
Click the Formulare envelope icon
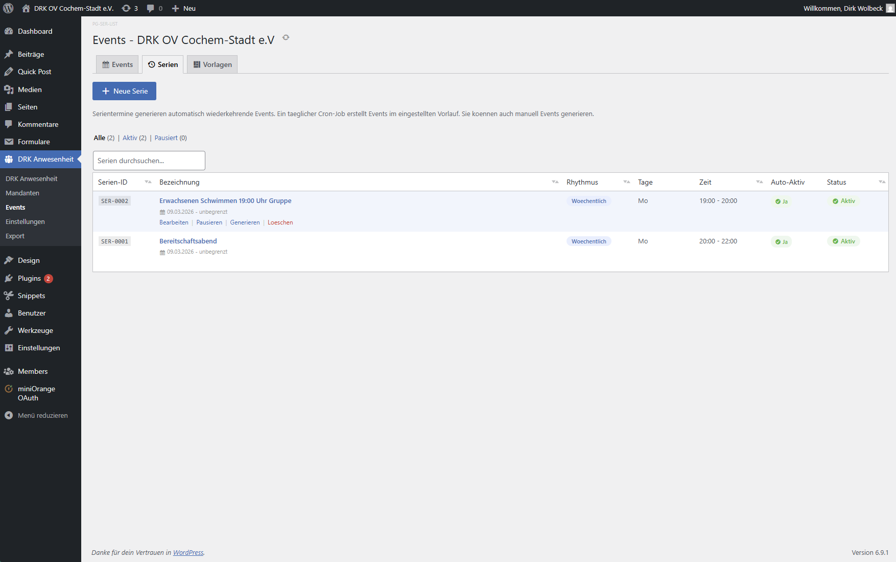click(x=9, y=142)
